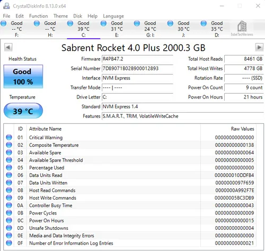Screen dimensions: 265x251
Task: Select the C: disk tab at 39 °C
Action: (x=83, y=29)
